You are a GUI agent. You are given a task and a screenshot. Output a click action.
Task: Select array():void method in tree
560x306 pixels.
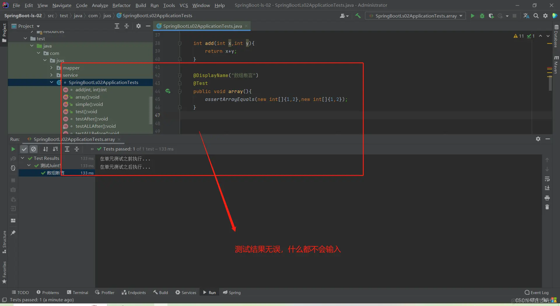[x=87, y=97]
